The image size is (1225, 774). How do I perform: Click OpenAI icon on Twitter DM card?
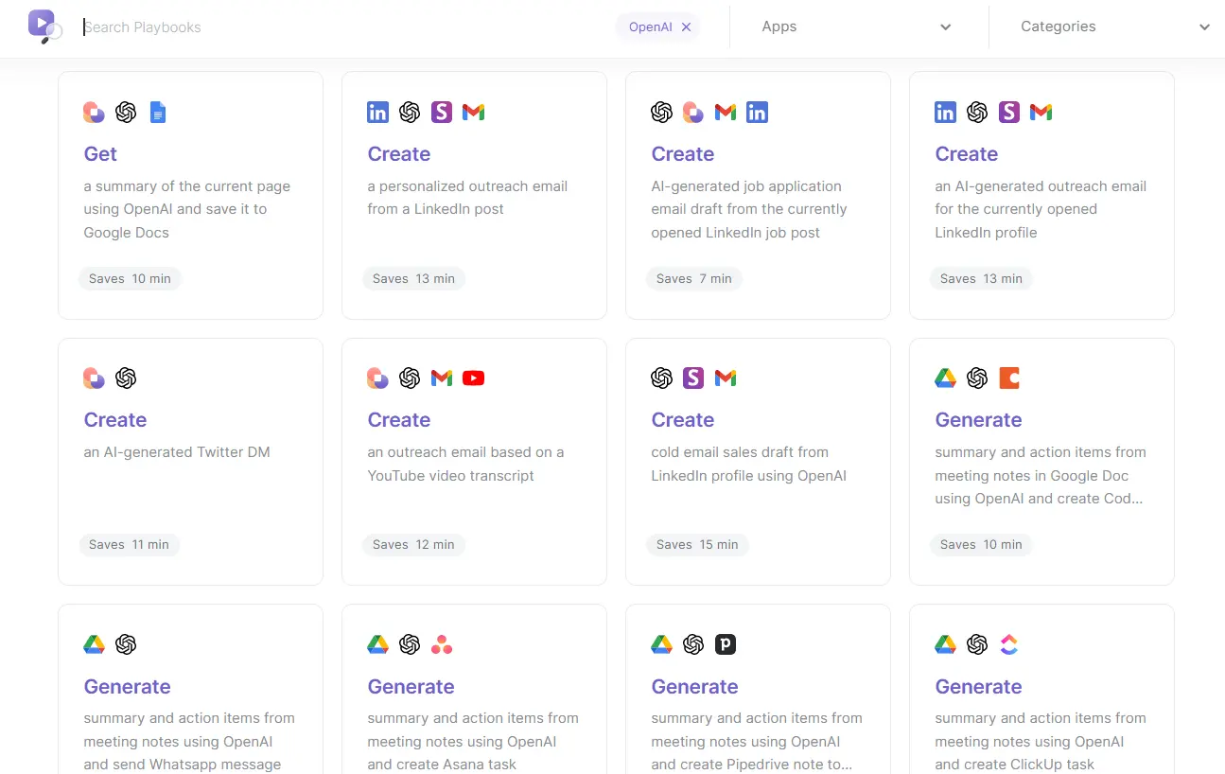click(126, 378)
